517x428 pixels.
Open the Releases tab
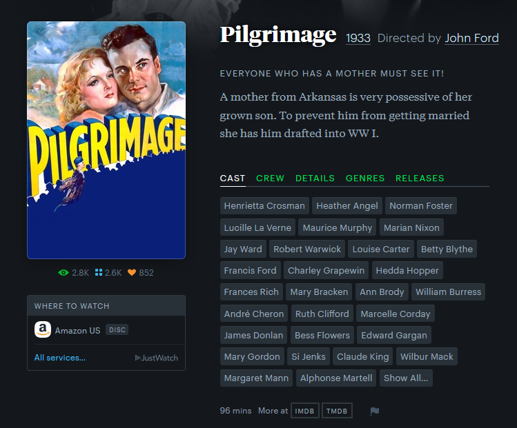tap(420, 178)
